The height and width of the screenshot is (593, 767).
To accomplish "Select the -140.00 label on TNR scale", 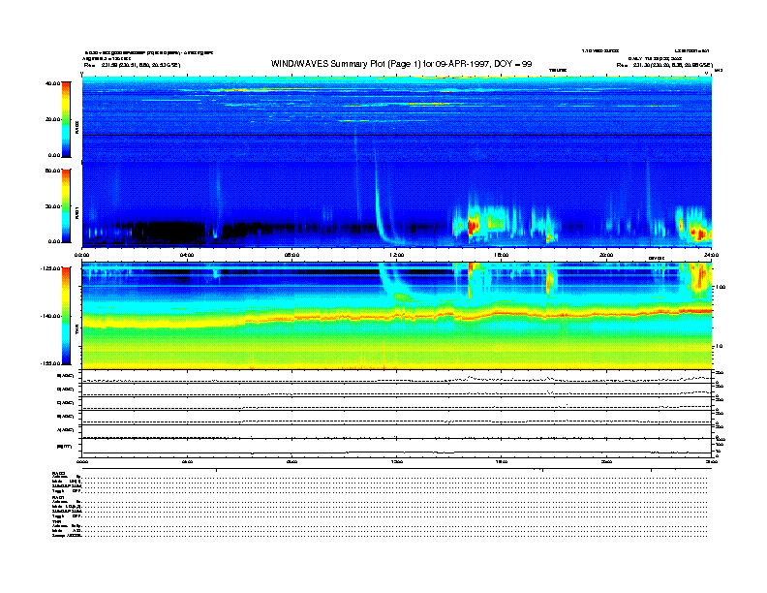I will click(50, 316).
